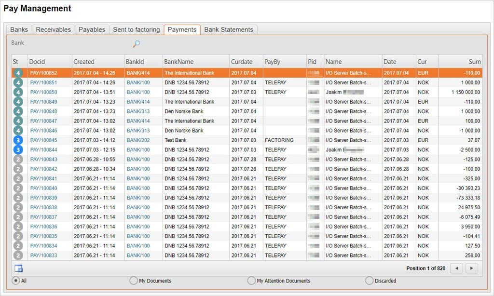Select the '24 975,50' sum cell
494x296 pixels.
pyautogui.click(x=460, y=207)
